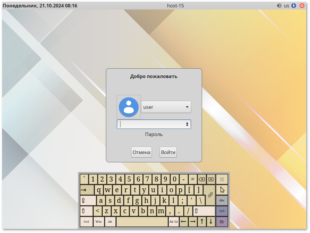Toggle the left Shift key
310x233 pixels.
point(86,211)
